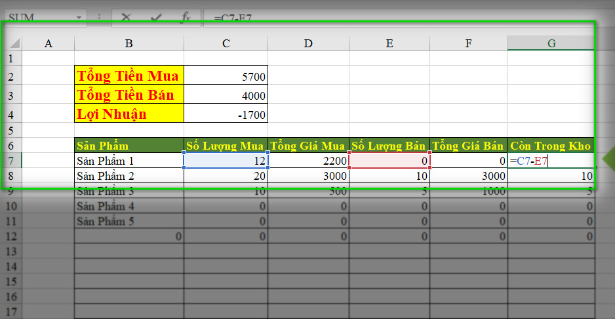Screen dimensions: 615x319
Task: Click the 'Tổng Giá Bán' table header
Action: pos(469,146)
